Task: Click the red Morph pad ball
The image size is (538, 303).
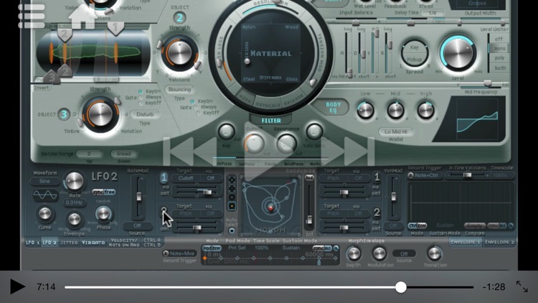Action: (270, 208)
